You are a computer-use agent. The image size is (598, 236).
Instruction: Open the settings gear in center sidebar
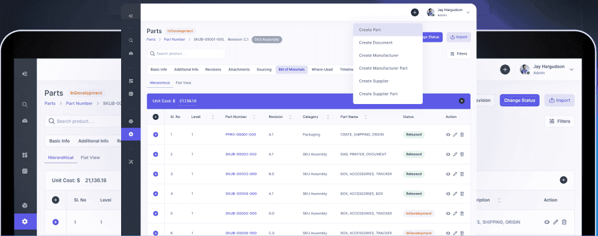pyautogui.click(x=130, y=134)
